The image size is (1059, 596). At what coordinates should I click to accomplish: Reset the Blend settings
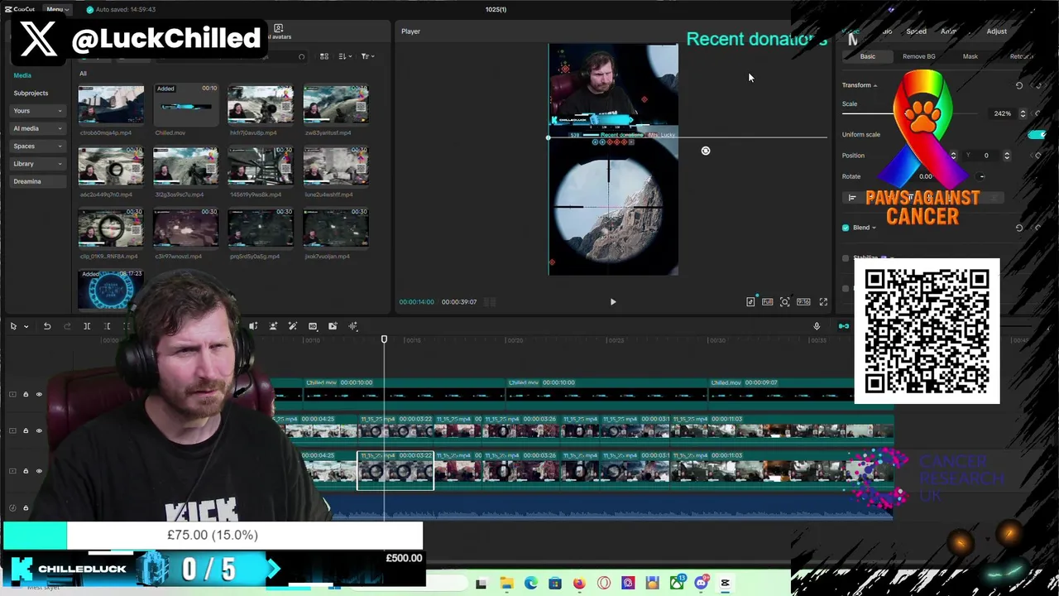coord(1019,228)
